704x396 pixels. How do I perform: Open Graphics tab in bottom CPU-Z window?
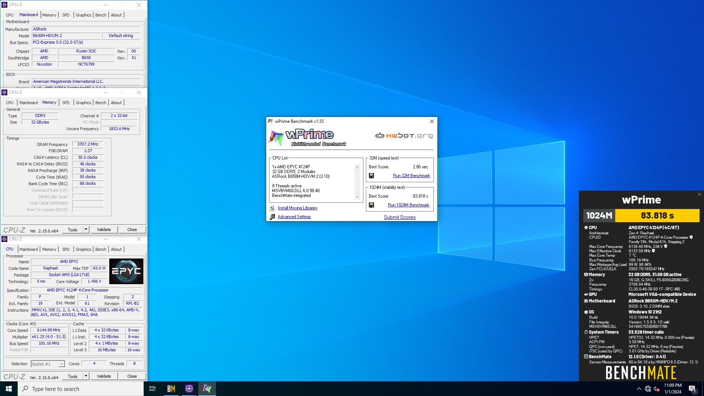[84, 249]
